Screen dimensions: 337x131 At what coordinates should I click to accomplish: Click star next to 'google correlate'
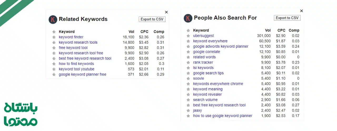[x=188, y=52]
